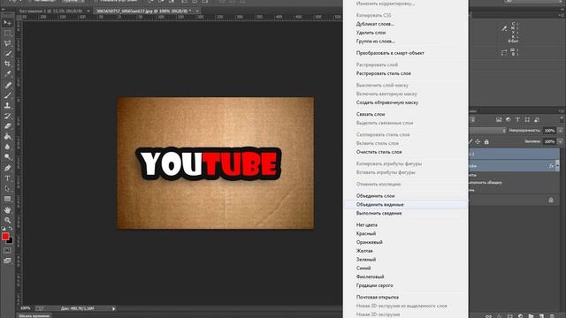Select the Brush tool
This screenshot has width=566, height=318.
tap(7, 95)
